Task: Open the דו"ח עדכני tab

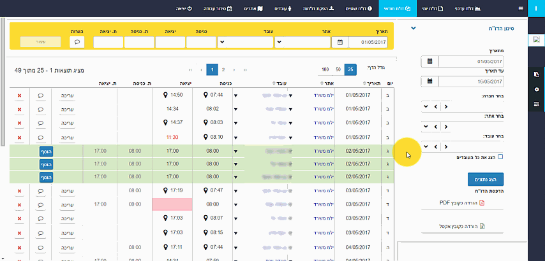Action: (x=468, y=8)
